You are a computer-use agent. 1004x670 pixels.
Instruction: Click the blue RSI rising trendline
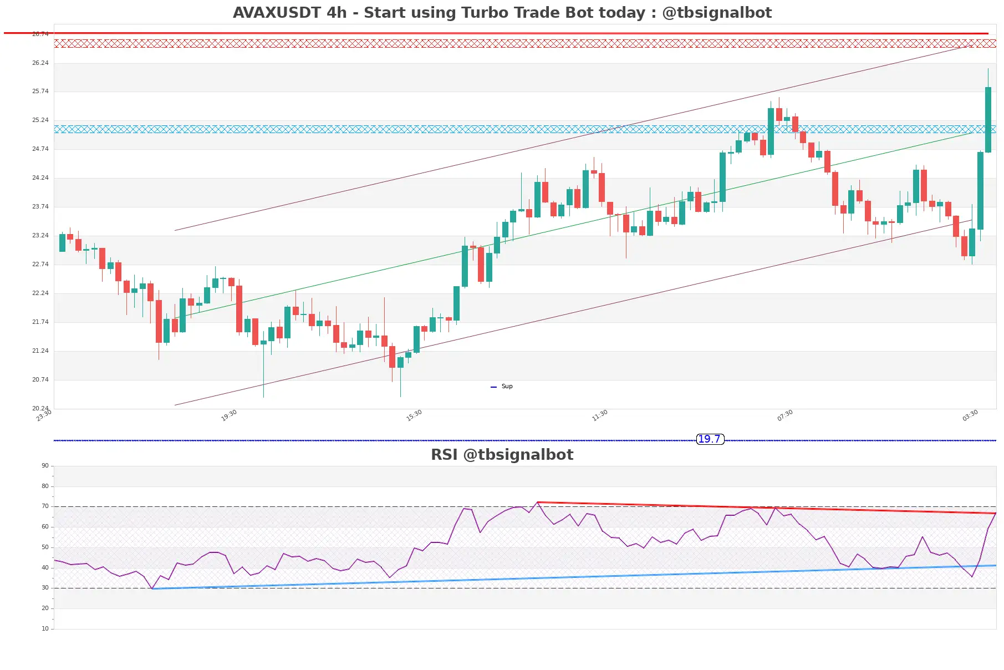[574, 577]
